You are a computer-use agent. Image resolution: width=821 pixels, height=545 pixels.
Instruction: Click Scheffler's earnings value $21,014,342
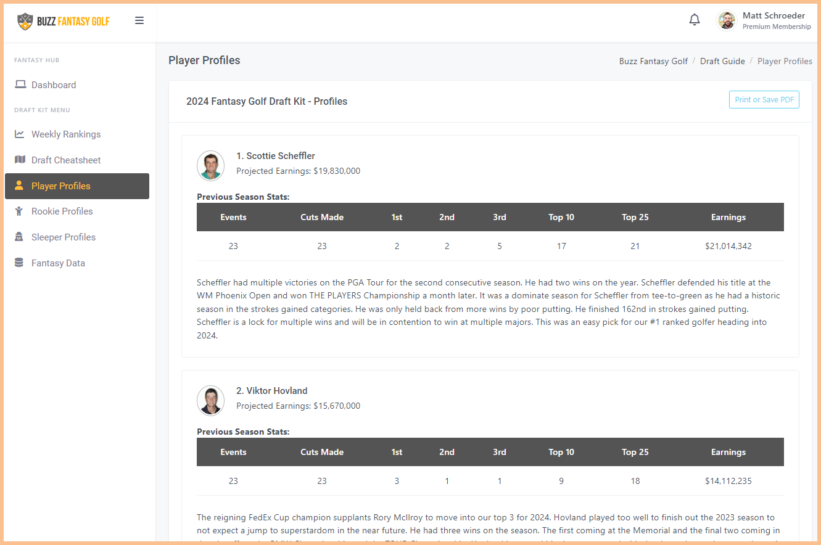[x=728, y=246]
